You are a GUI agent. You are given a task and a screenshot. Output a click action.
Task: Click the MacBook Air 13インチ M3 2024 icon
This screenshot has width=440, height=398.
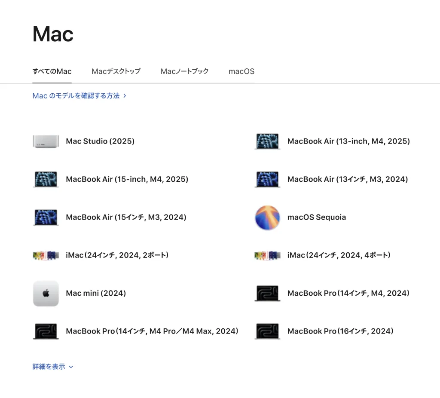pos(267,179)
